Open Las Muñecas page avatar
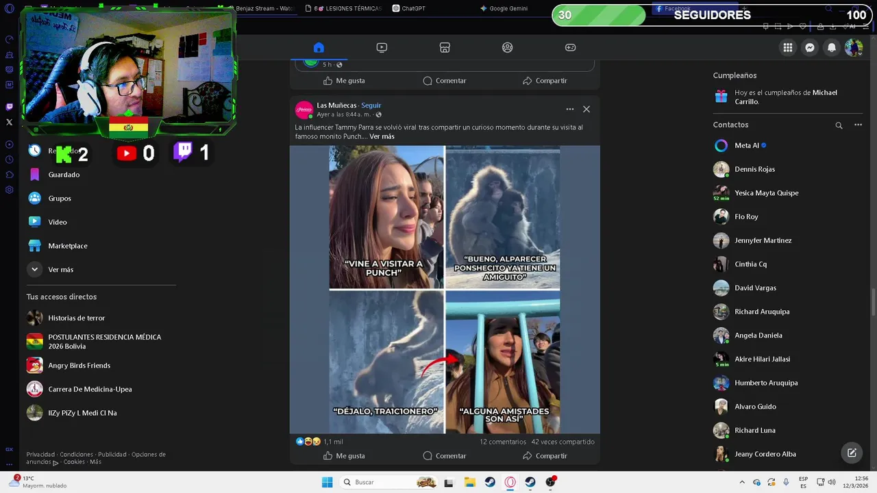 click(304, 110)
